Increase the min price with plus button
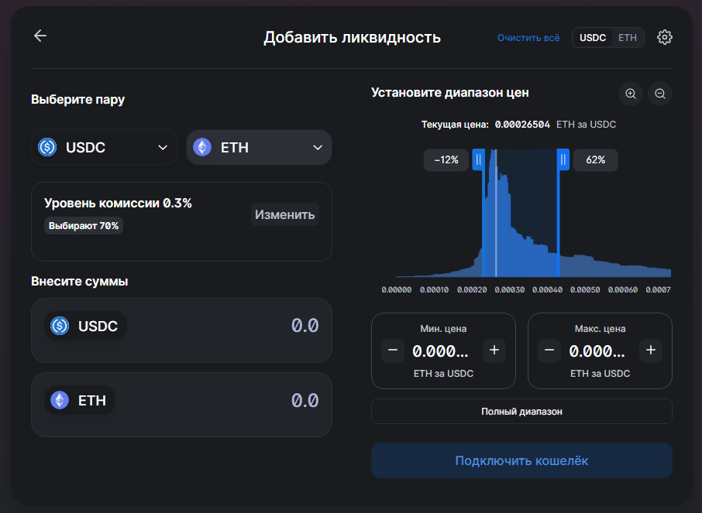702x513 pixels. (x=494, y=351)
